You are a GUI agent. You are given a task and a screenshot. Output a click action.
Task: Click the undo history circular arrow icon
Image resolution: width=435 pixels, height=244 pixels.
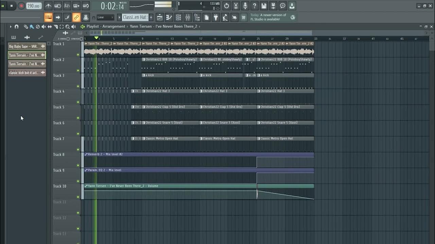227,6
